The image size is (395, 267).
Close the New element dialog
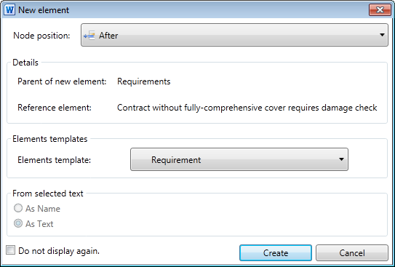[x=380, y=10]
